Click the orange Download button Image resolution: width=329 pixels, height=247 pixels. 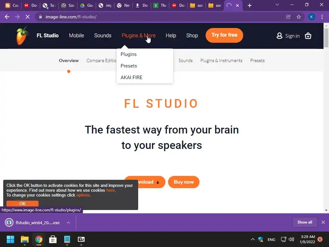[x=152, y=182]
